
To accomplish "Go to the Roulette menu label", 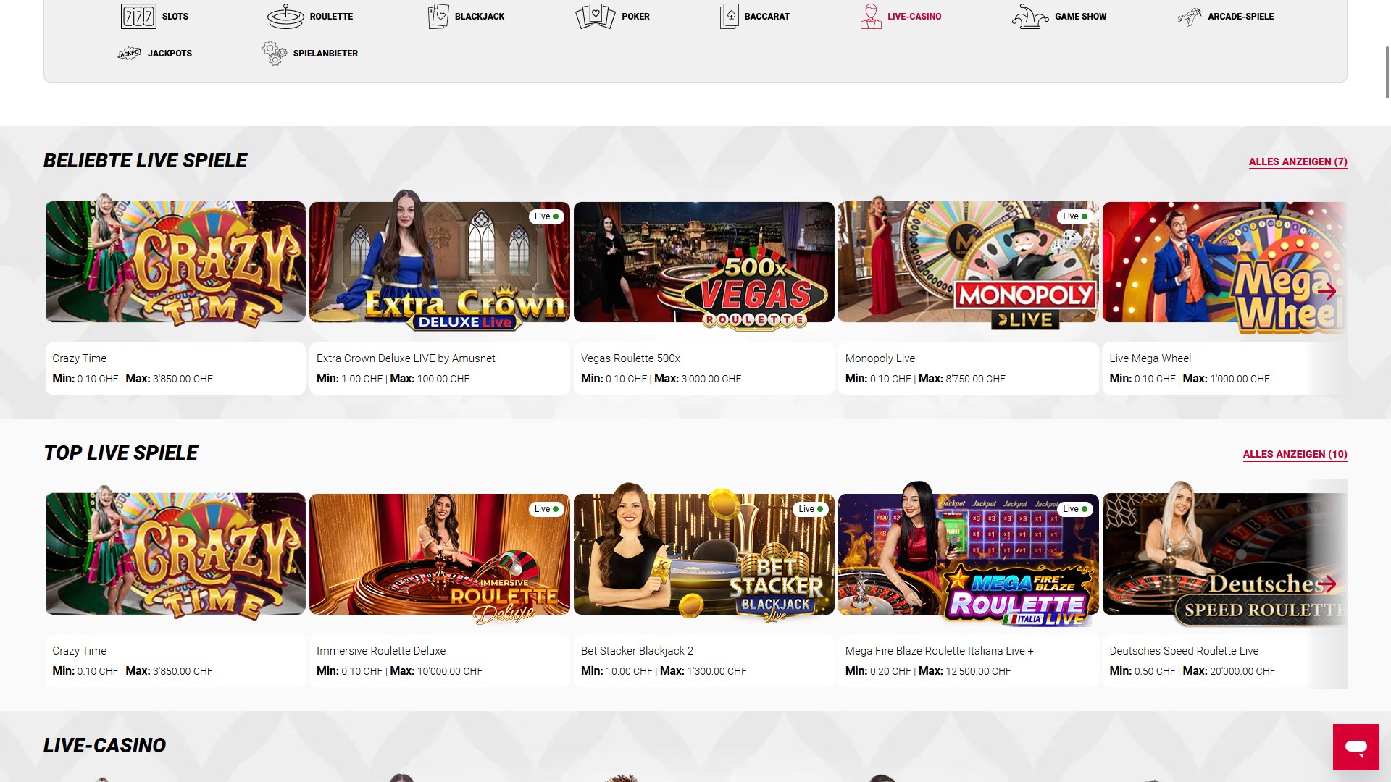I will [331, 16].
